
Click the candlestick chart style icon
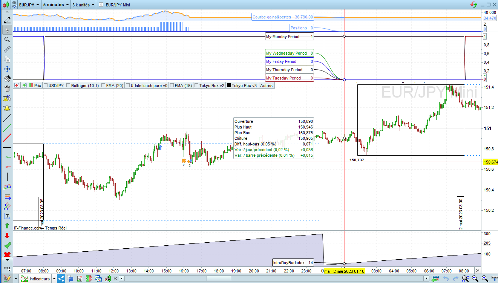[5, 5]
